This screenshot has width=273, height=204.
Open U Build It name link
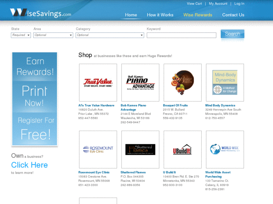169,173
